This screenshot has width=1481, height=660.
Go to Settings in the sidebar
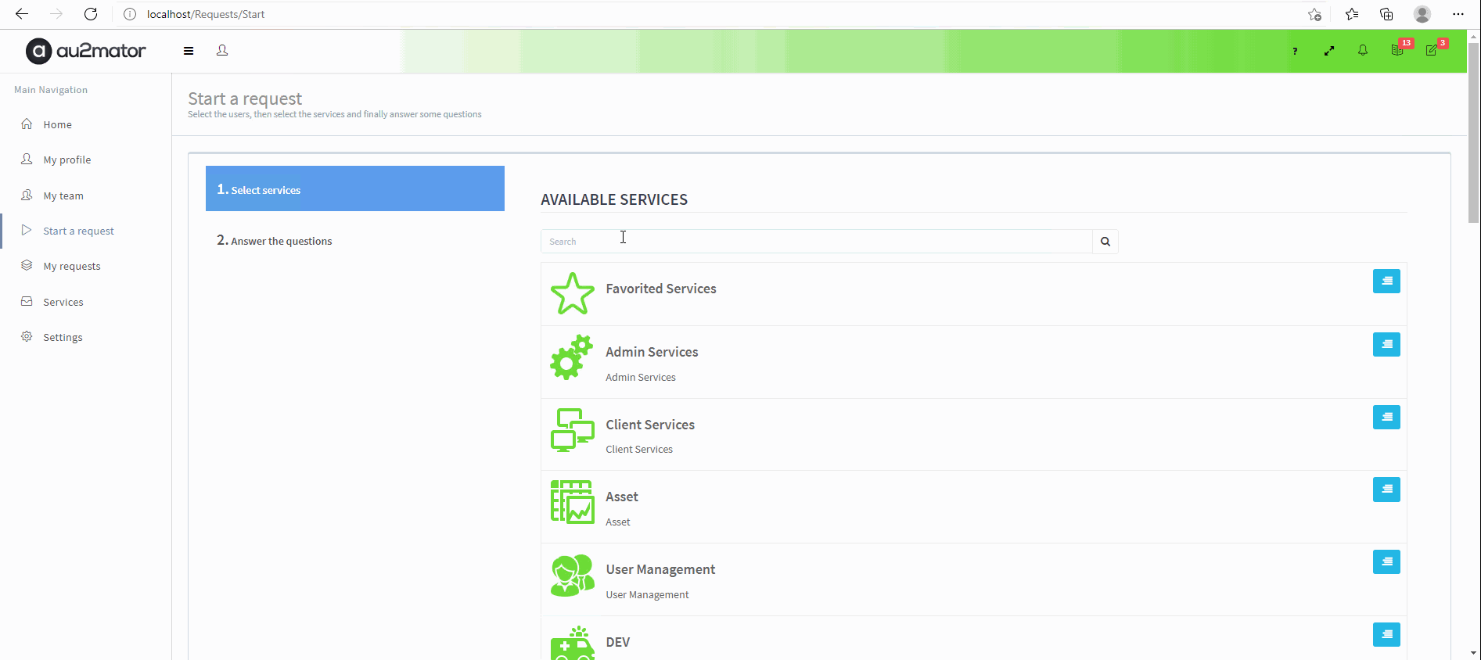pos(63,338)
